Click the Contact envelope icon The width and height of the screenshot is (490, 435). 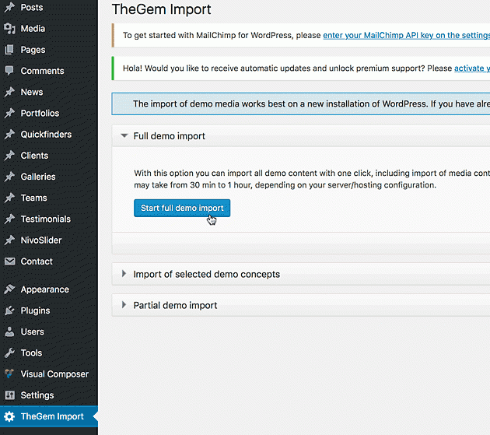click(9, 261)
